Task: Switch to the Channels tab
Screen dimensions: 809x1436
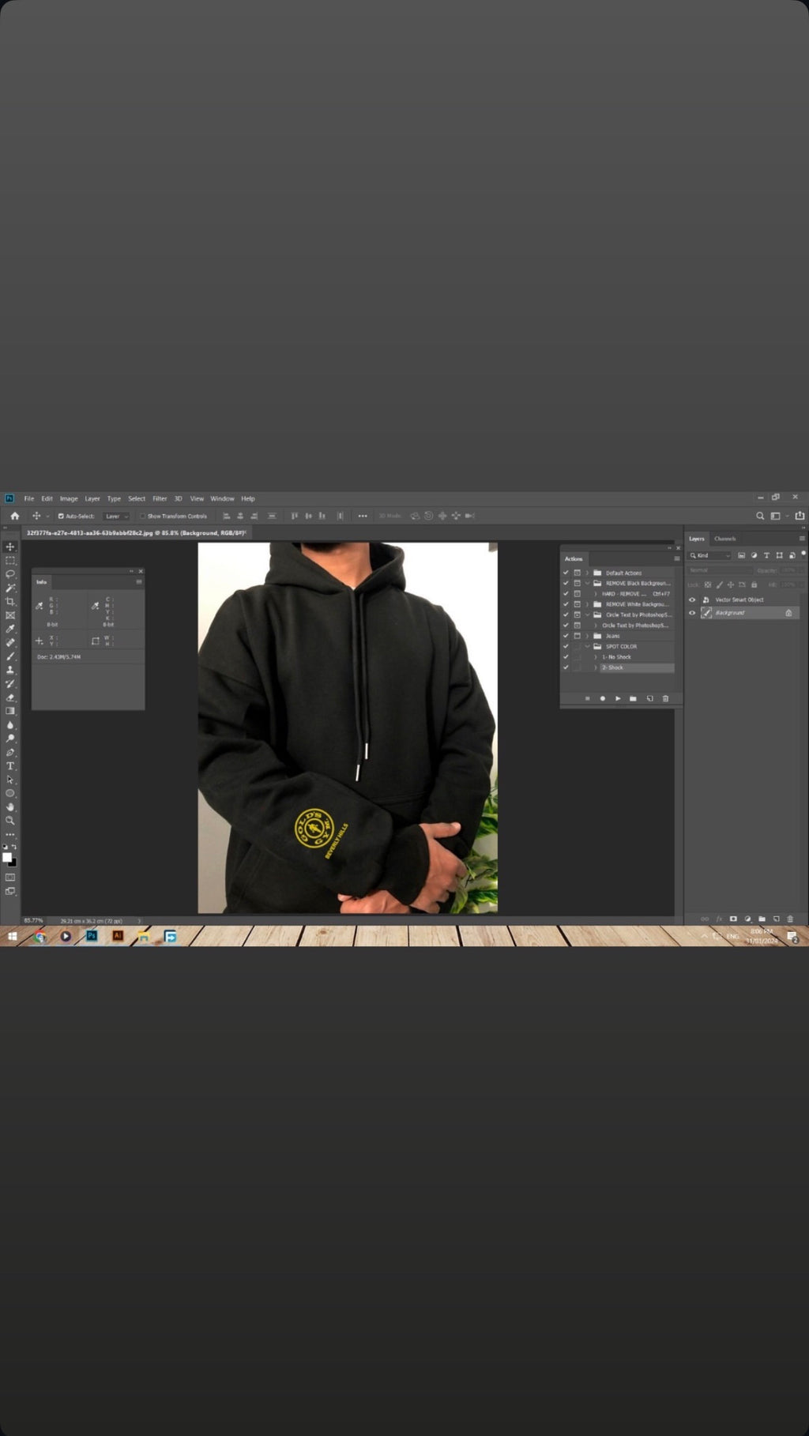Action: point(725,539)
